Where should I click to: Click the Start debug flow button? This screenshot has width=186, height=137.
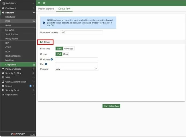tap(111, 106)
